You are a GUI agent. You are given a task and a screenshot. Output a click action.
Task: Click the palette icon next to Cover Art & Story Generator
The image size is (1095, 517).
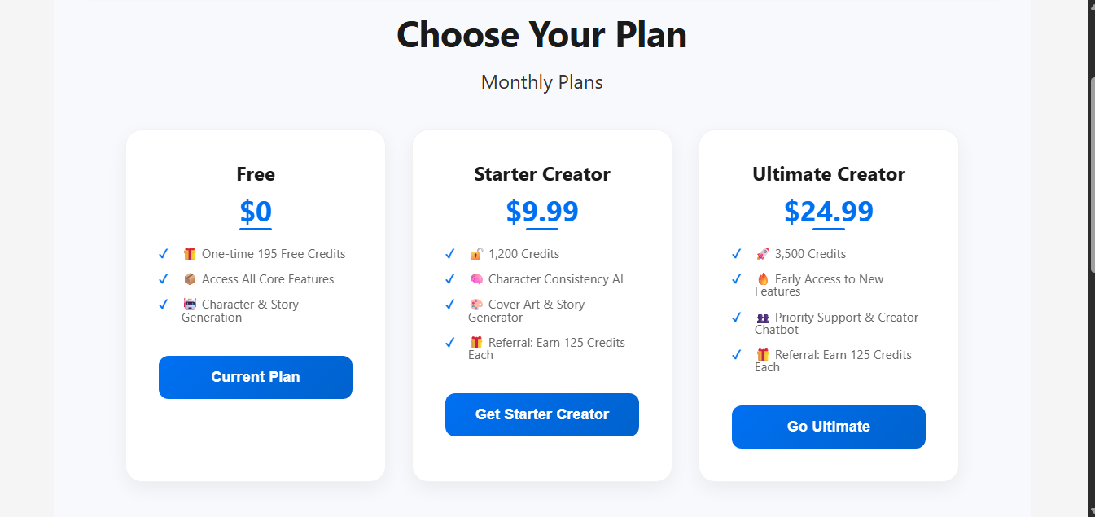pos(476,304)
